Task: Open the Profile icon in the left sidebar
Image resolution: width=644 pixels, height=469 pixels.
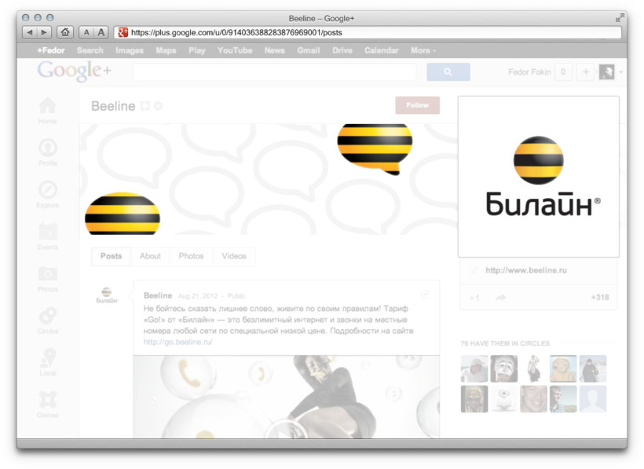Action: tap(48, 148)
